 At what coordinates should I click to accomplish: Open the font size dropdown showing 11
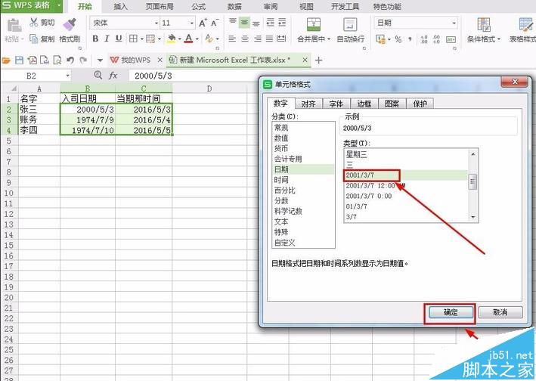click(192, 23)
